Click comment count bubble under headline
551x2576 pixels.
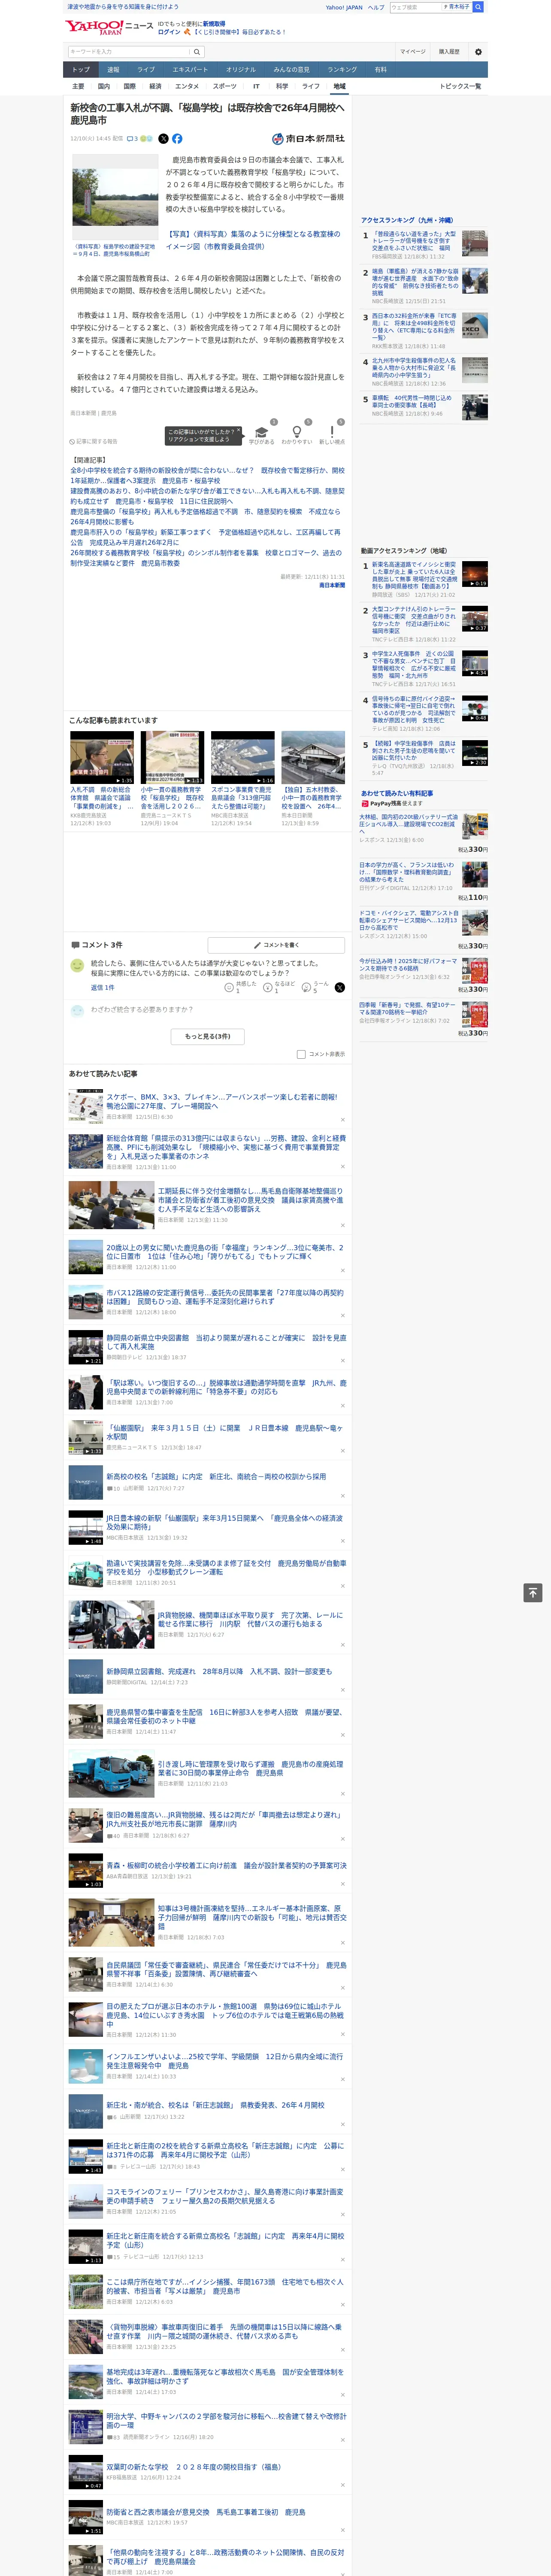click(132, 139)
